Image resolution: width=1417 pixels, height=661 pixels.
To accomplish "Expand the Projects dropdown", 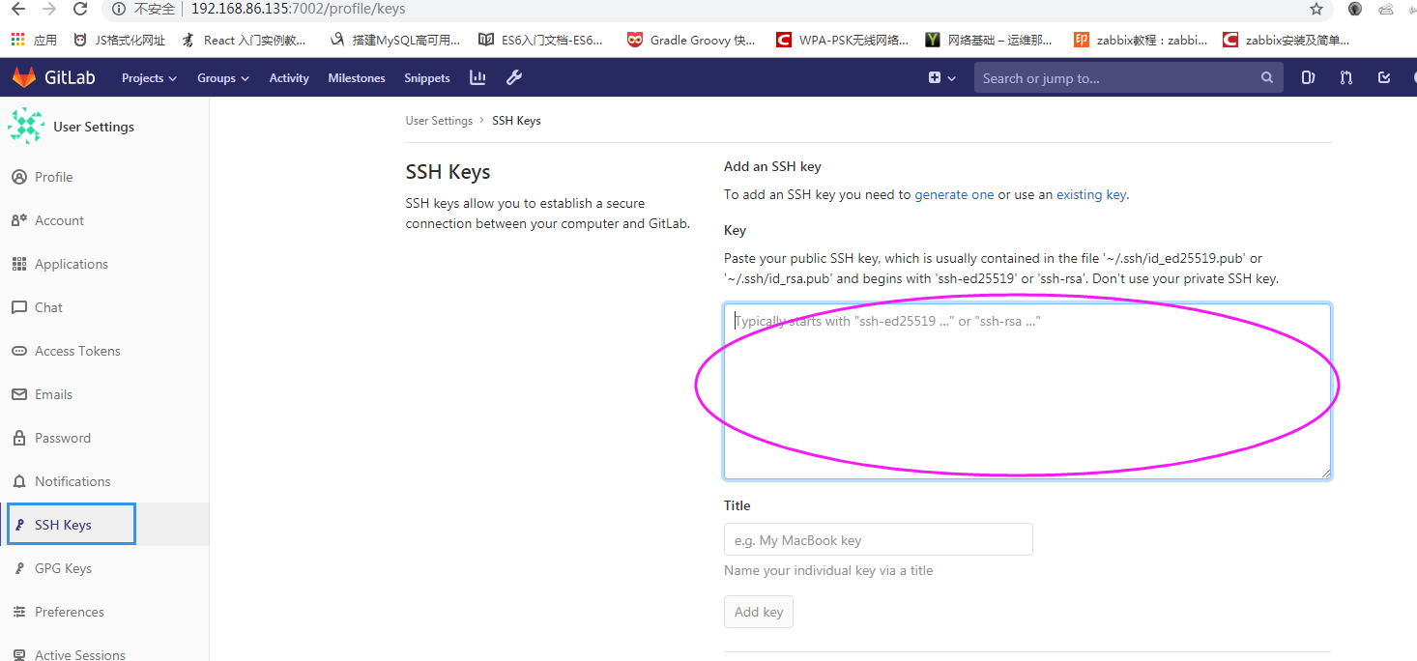I will (147, 78).
